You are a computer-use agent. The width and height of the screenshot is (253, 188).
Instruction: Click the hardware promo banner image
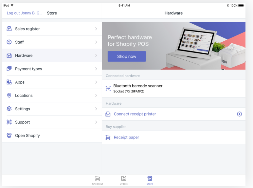coord(173,46)
